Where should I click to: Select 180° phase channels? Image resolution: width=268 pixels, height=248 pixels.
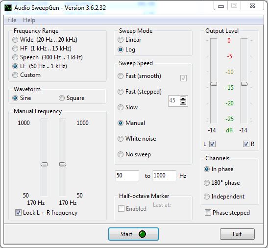click(221, 183)
